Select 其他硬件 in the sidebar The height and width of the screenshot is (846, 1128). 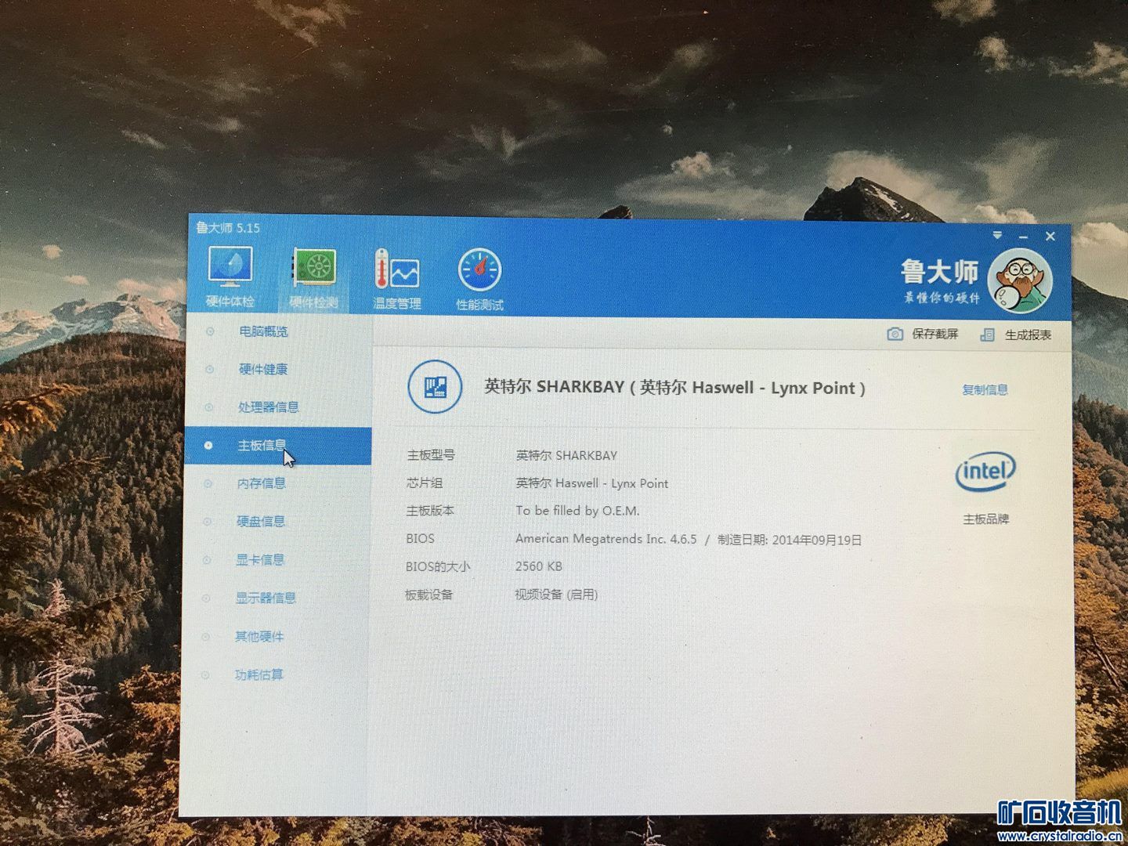click(x=259, y=636)
